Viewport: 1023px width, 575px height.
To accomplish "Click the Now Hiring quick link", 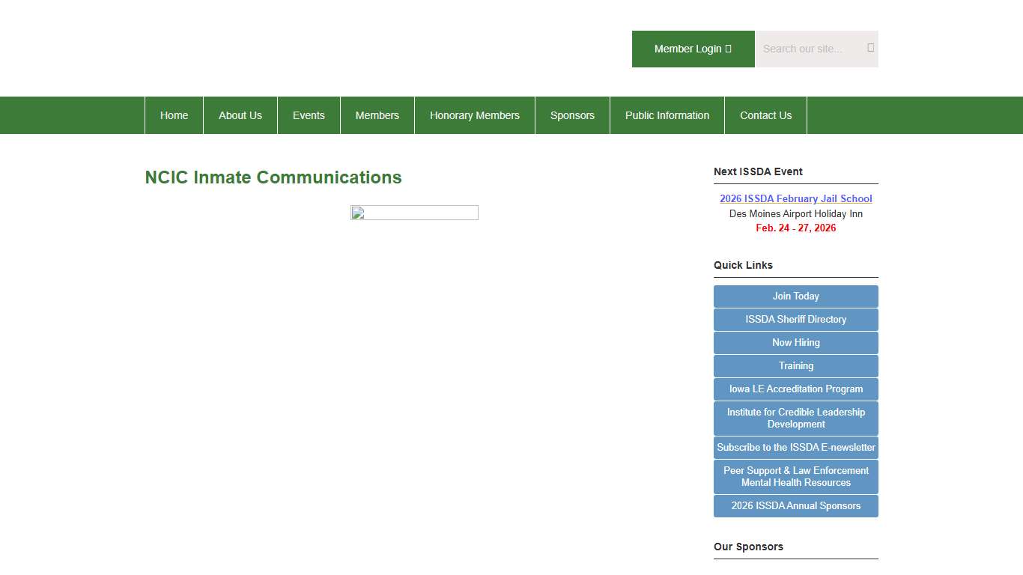I will pos(795,342).
